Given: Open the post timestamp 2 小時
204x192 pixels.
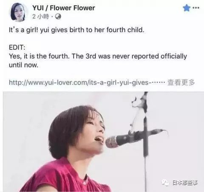Looking at the screenshot, I should coord(40,17).
